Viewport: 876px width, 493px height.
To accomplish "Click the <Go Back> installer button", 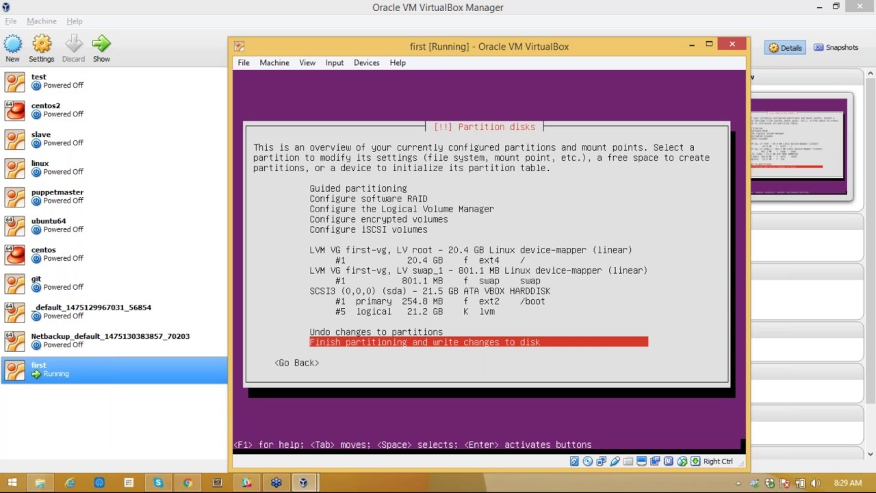I will coord(297,363).
